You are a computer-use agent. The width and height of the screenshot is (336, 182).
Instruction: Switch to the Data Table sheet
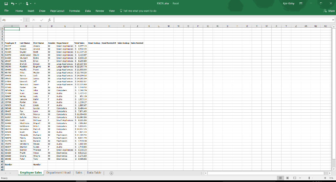94,173
